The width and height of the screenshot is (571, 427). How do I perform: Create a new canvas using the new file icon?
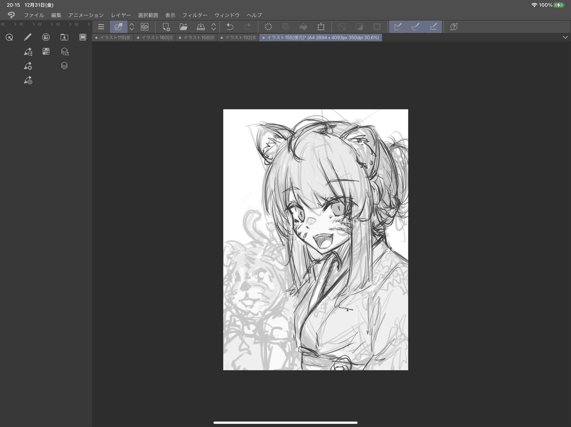click(166, 27)
